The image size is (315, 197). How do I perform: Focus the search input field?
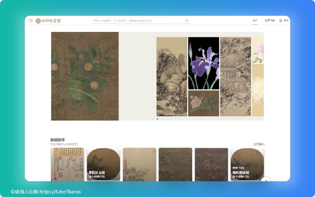138,20
